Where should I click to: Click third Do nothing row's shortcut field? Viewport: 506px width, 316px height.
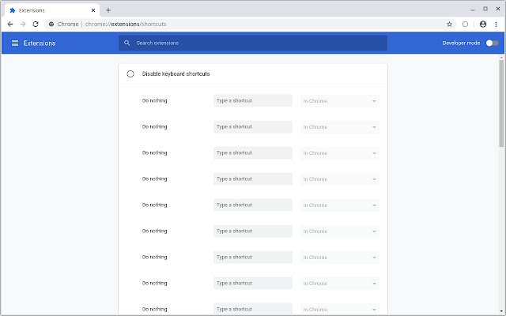pos(253,152)
